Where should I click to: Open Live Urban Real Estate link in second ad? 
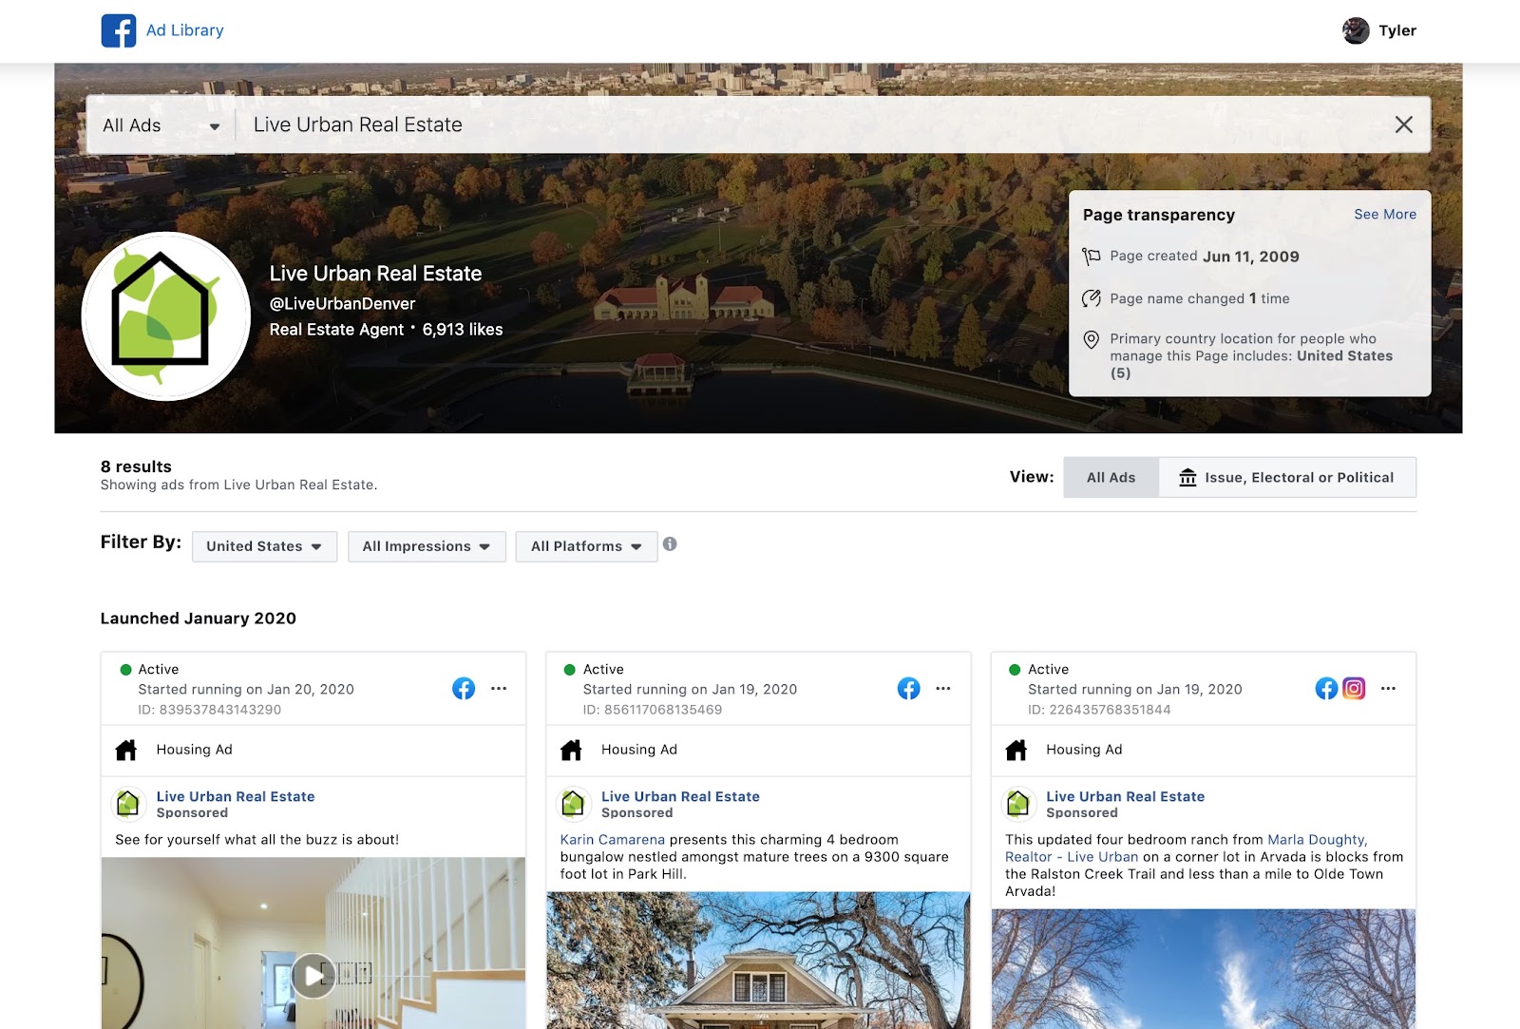point(680,796)
